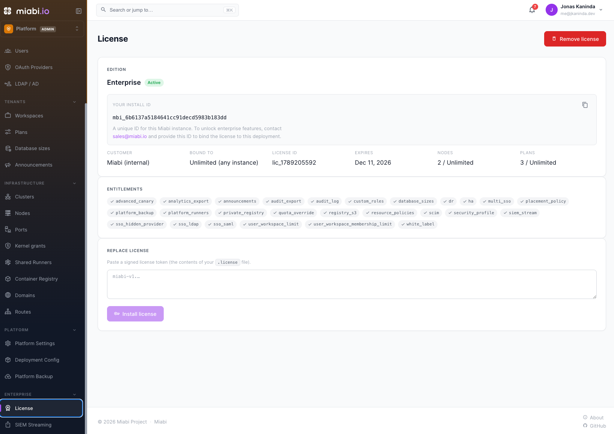614x434 pixels.
Task: Click the LDAP / AD icon
Action: pos(8,84)
